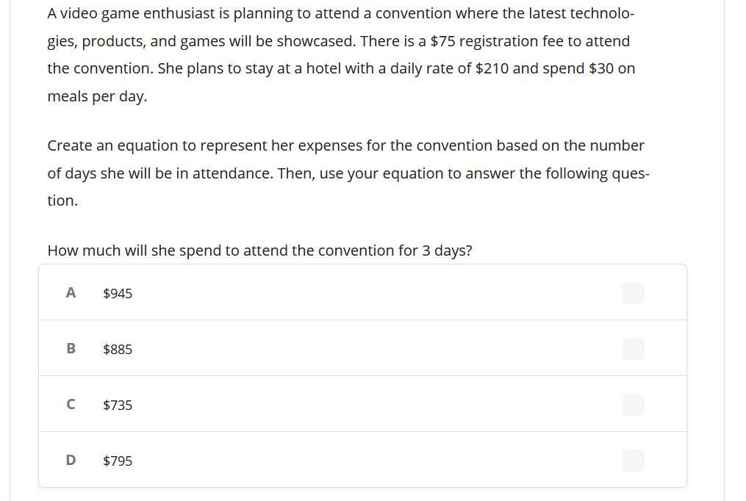Choose the $795 answer text

[118, 461]
